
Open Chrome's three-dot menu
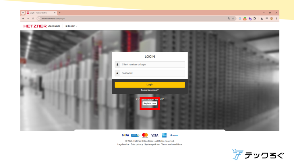276,18
